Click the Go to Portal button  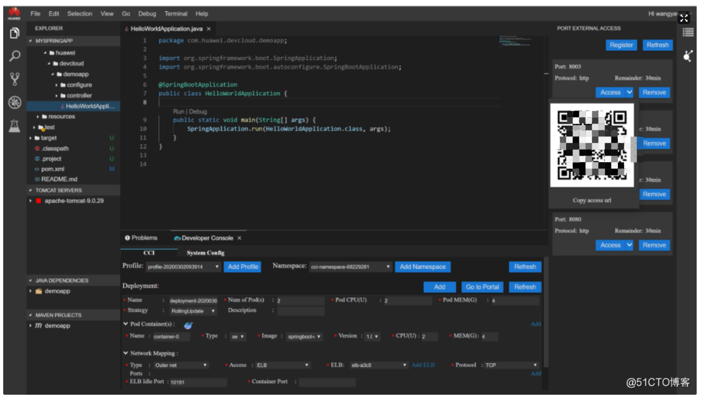tap(483, 287)
